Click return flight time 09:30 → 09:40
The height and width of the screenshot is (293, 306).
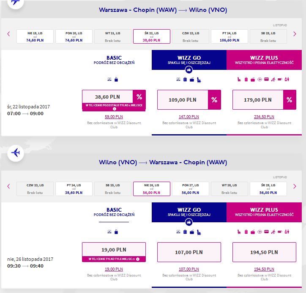pyautogui.click(x=25, y=266)
